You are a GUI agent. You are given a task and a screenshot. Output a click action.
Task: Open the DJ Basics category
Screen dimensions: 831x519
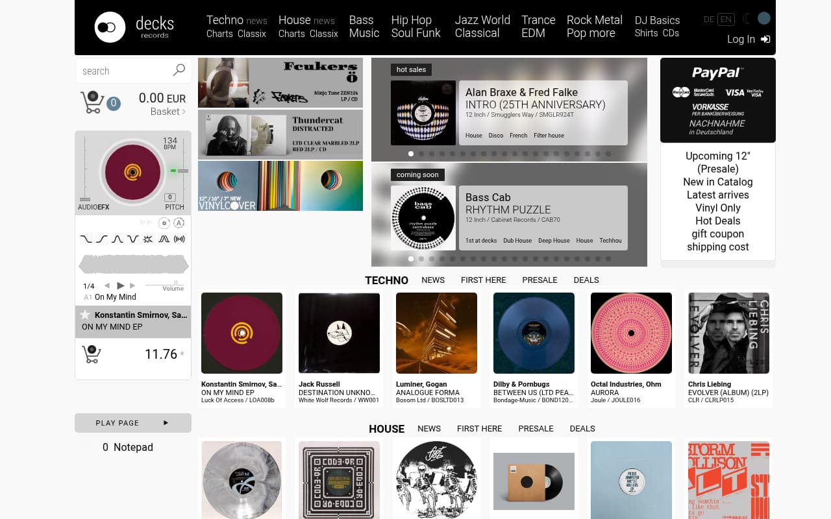coord(657,20)
